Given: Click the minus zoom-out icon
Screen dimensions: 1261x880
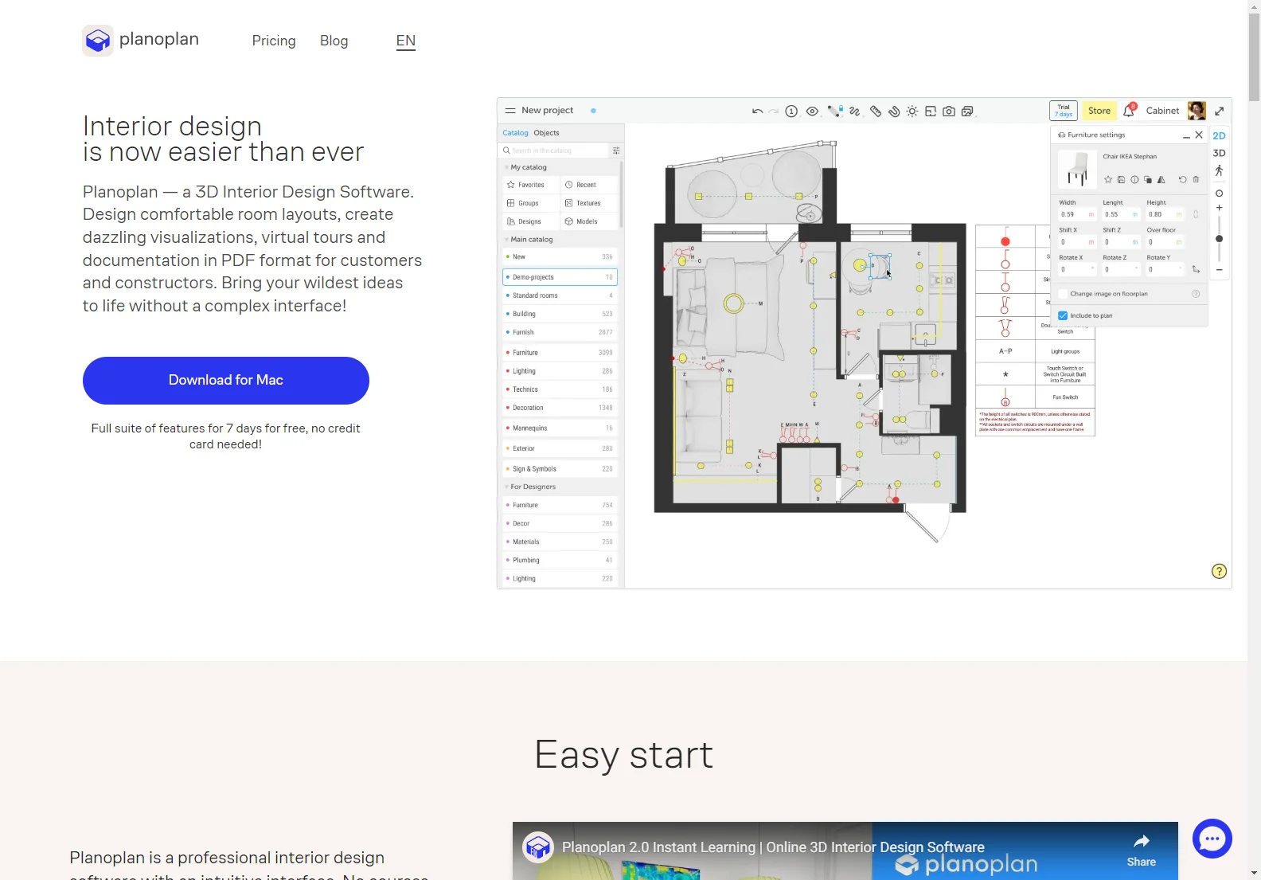Looking at the screenshot, I should [x=1219, y=270].
